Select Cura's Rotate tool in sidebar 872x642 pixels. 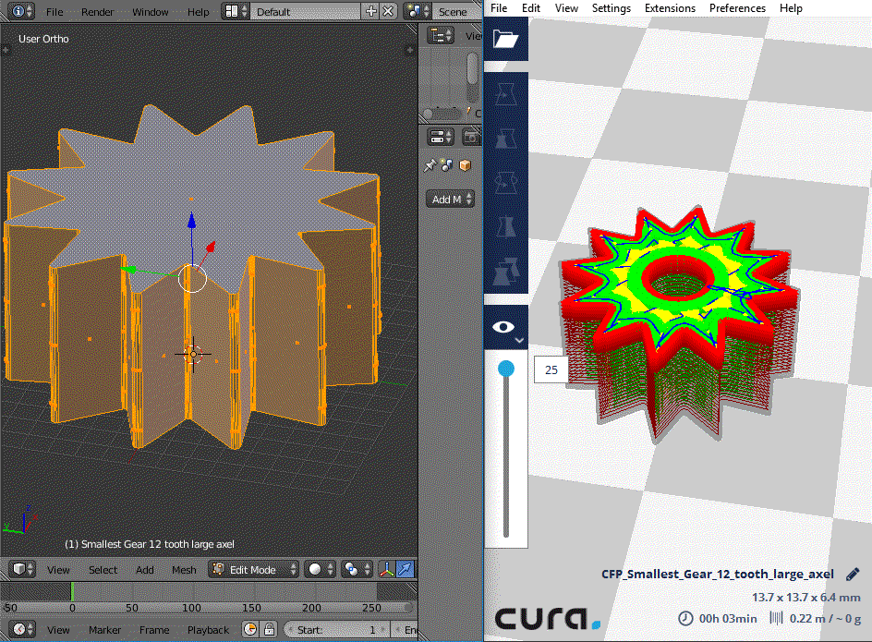tap(505, 183)
